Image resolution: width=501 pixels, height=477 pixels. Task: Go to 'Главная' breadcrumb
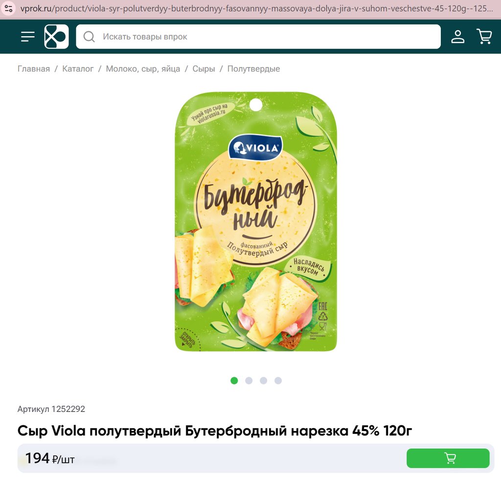tap(34, 68)
